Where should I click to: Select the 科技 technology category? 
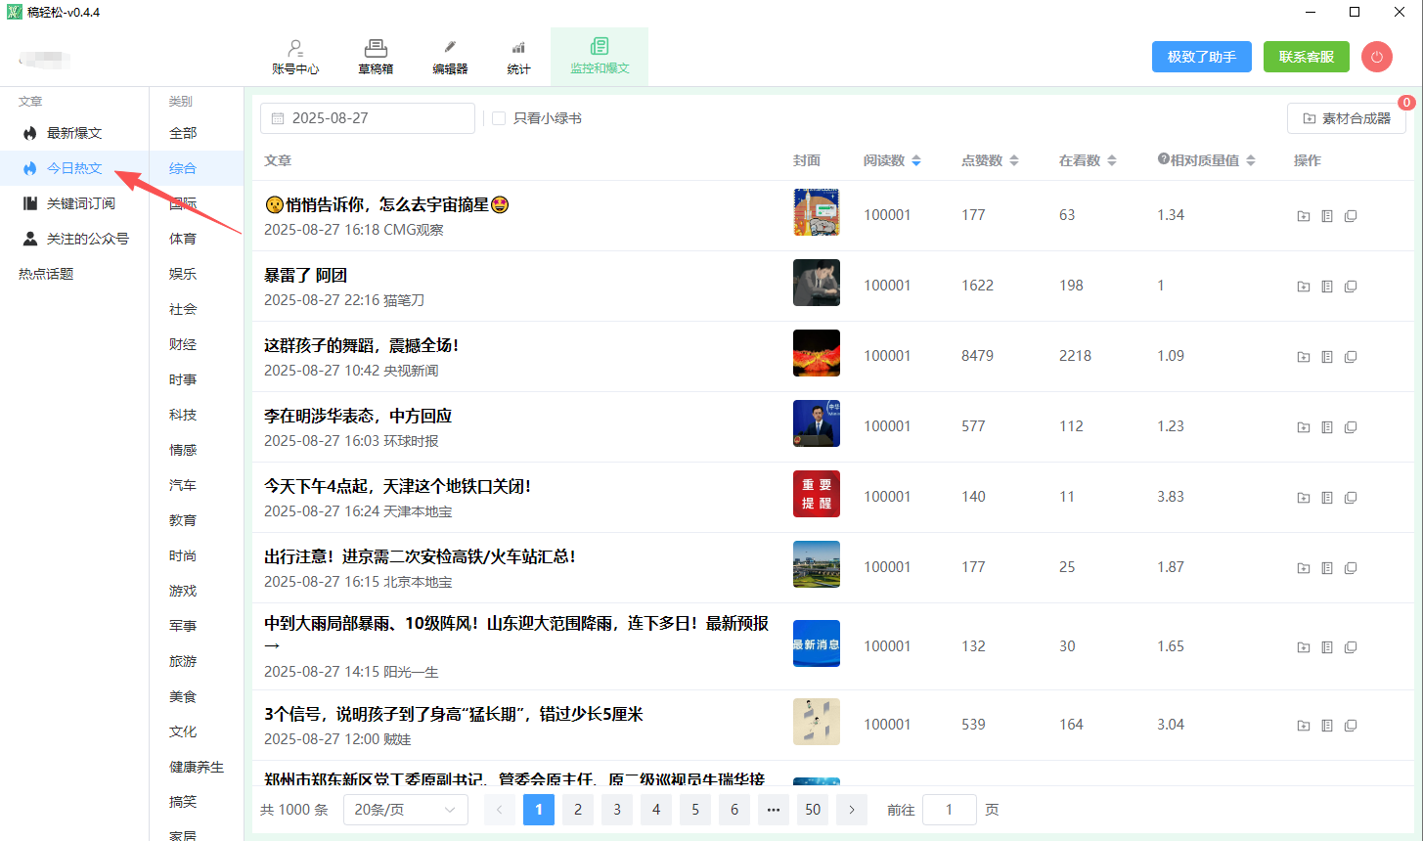point(183,415)
